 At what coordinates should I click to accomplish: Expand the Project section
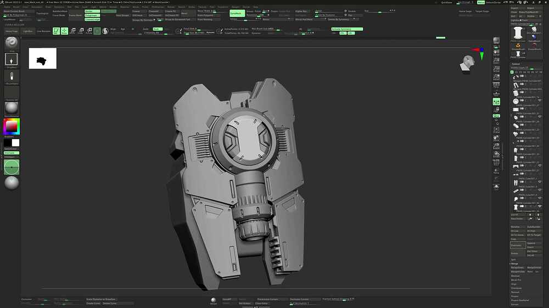[x=515, y=296]
